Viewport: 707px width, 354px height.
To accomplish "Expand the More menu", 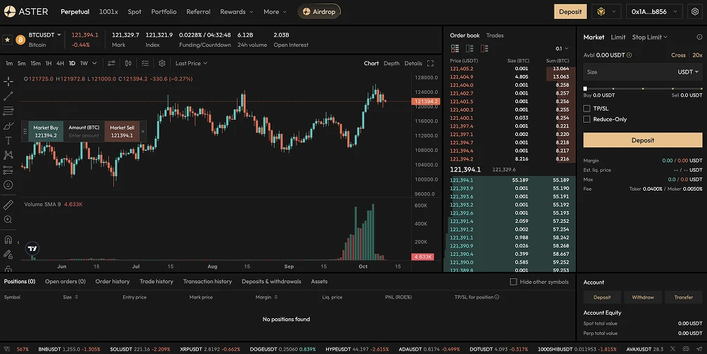I will tap(275, 12).
